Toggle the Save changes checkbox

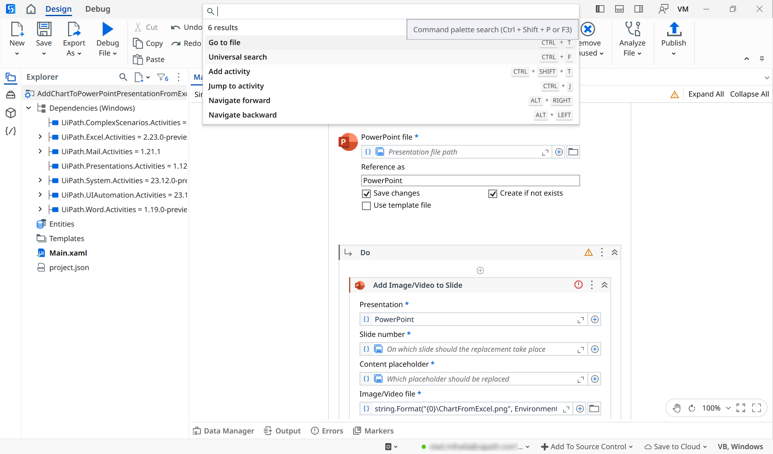[366, 194]
